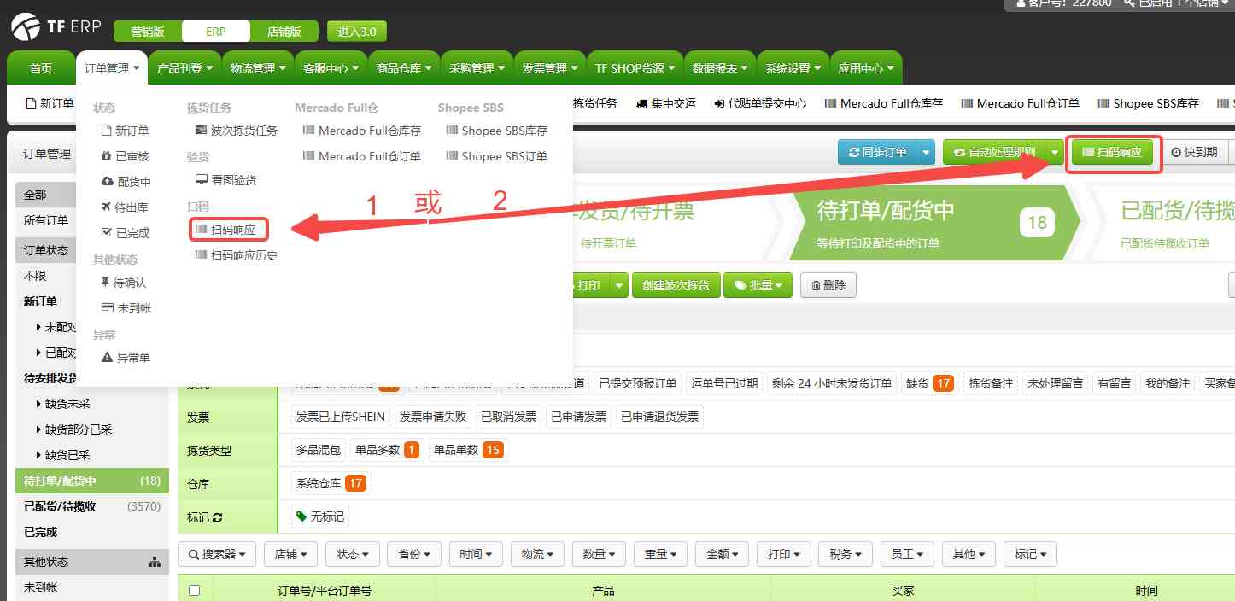Viewport: 1235px width, 601px height.
Task: 点击扫码菜单中的「扫码响应」图标项
Action: tap(227, 229)
